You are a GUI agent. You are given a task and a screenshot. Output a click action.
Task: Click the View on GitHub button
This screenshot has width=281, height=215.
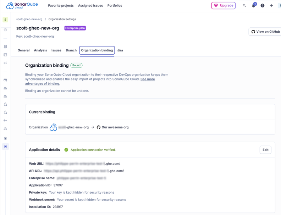265,32
